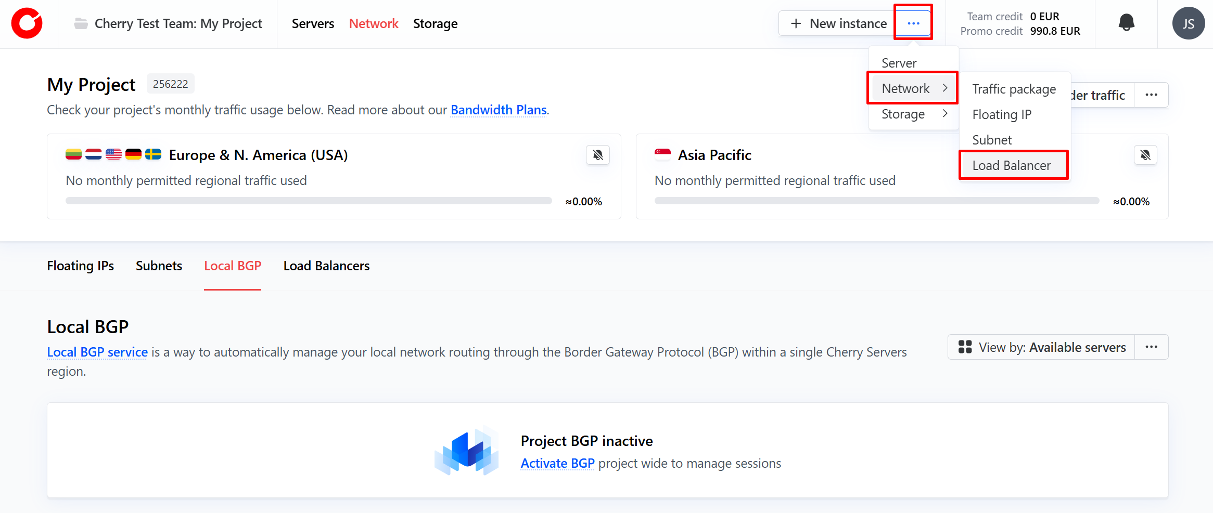Click the Project BGP inactive cube graphic
The width and height of the screenshot is (1213, 513).
[467, 451]
